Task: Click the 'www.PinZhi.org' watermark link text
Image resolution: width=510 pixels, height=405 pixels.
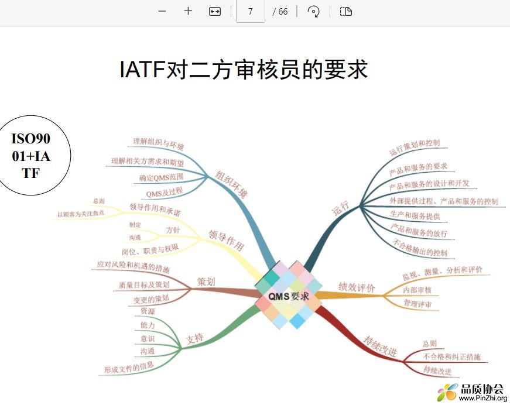Action: coord(483,398)
